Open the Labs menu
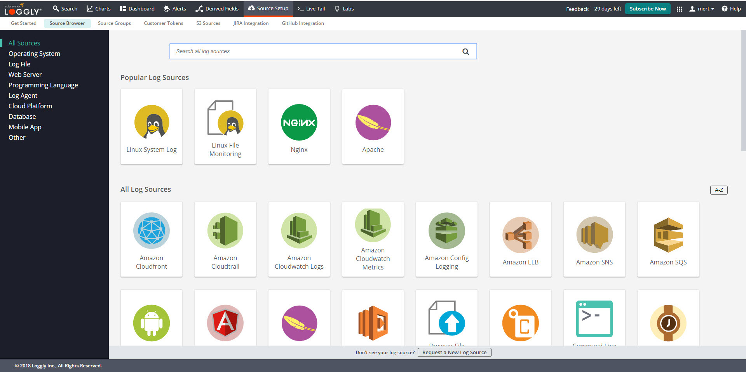The height and width of the screenshot is (372, 746). click(x=344, y=9)
